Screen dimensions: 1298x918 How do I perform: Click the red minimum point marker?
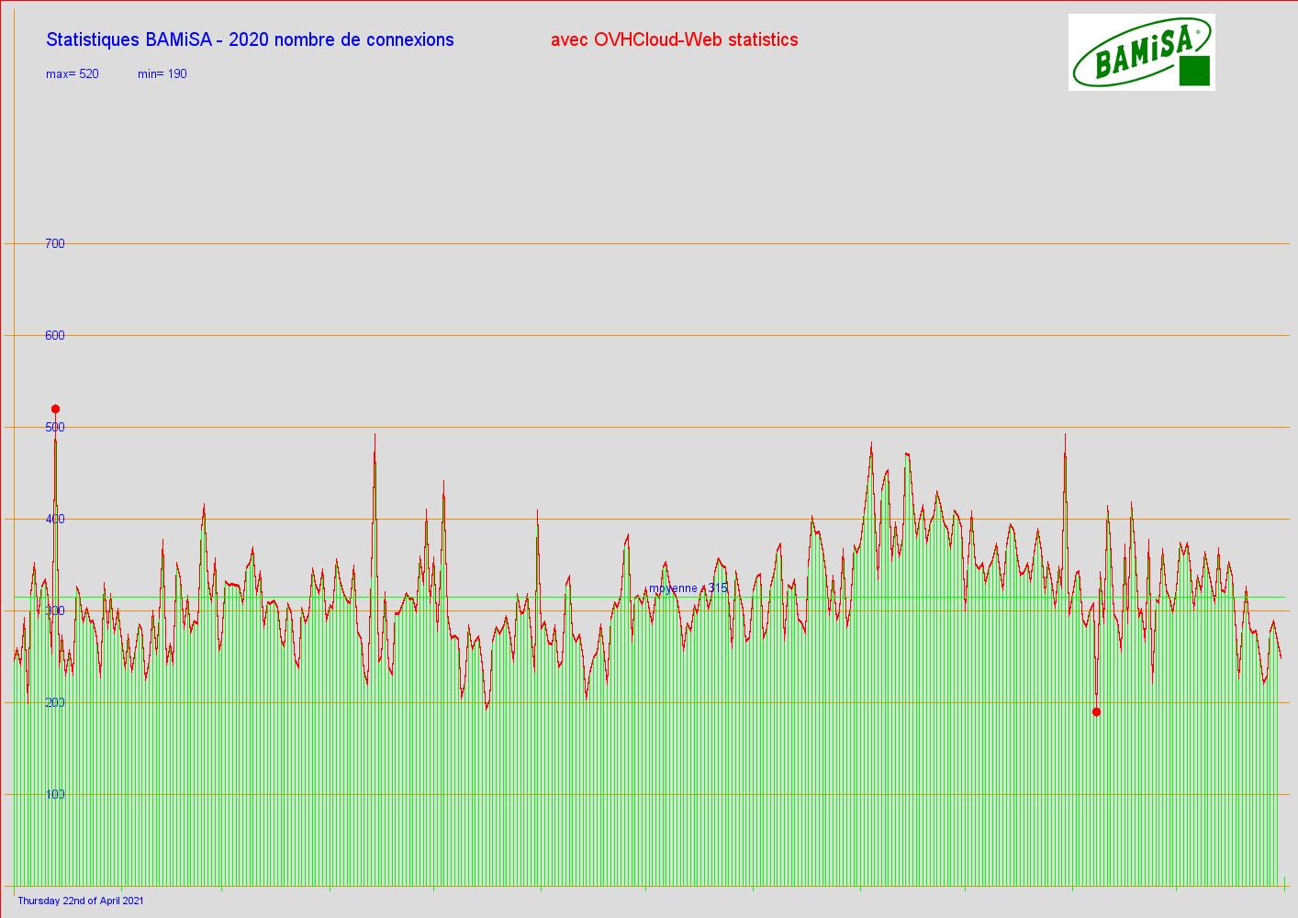[x=1096, y=711]
